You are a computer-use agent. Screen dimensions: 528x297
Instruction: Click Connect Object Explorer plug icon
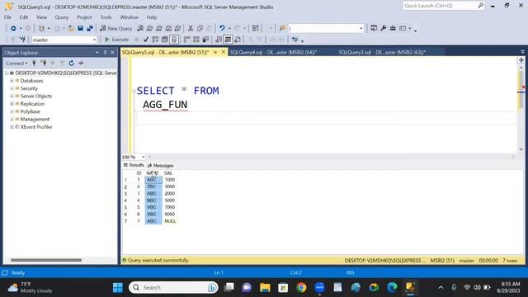click(34, 63)
